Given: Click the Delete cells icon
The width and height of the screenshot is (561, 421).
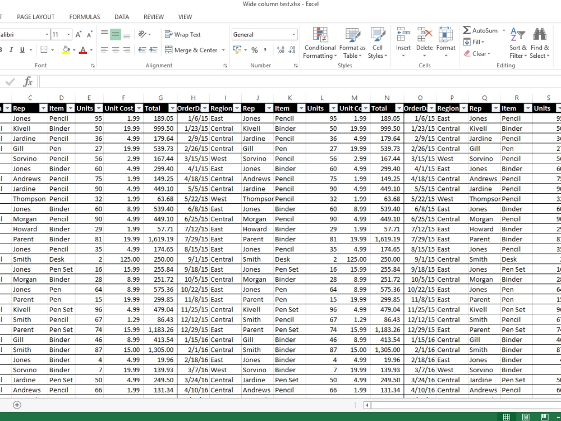Looking at the screenshot, I should click(424, 35).
